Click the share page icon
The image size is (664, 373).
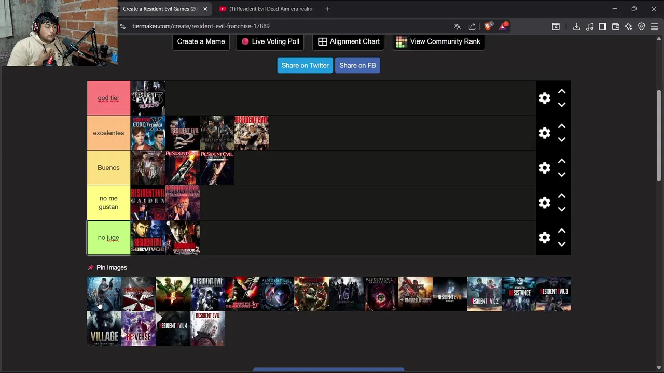click(472, 26)
